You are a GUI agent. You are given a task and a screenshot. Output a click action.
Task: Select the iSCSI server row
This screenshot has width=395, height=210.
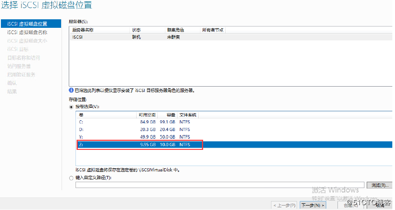(x=231, y=37)
